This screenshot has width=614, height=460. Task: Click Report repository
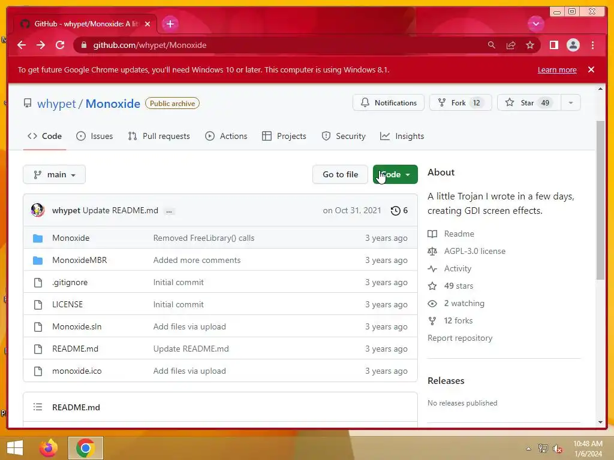coord(460,338)
